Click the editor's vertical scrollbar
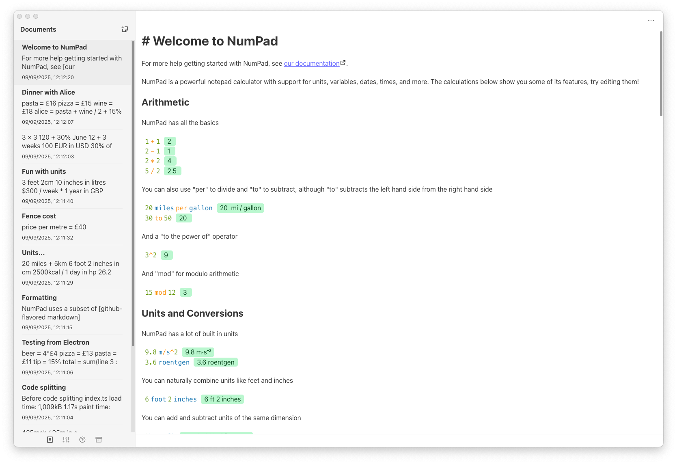This screenshot has height=464, width=677. 661,74
